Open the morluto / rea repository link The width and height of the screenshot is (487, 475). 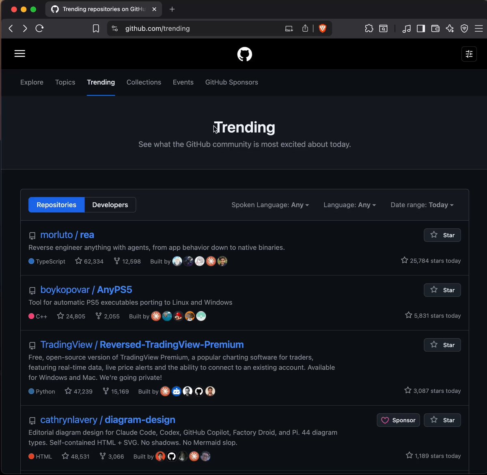click(67, 235)
